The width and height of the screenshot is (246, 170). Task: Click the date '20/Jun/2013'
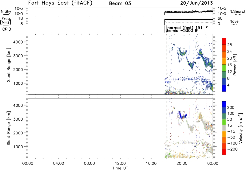tap(196, 3)
